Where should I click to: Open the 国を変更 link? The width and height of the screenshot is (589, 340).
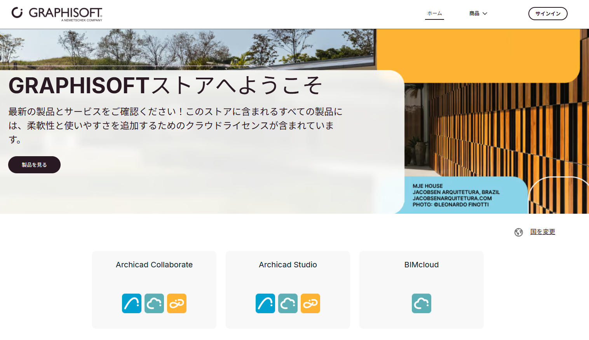[543, 232]
